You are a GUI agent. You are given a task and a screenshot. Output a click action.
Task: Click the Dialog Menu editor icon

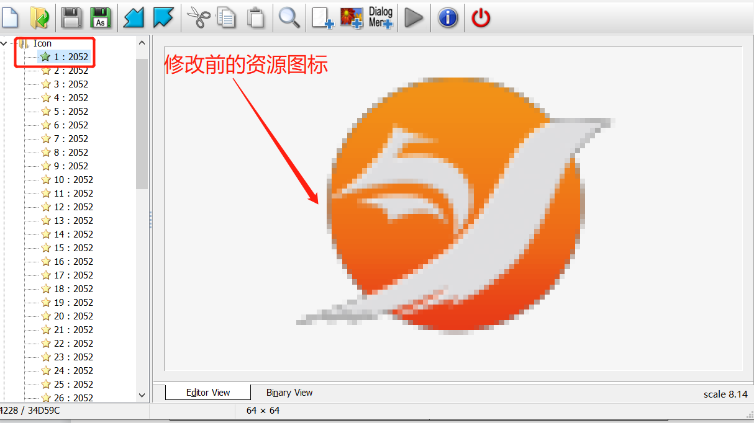(380, 17)
